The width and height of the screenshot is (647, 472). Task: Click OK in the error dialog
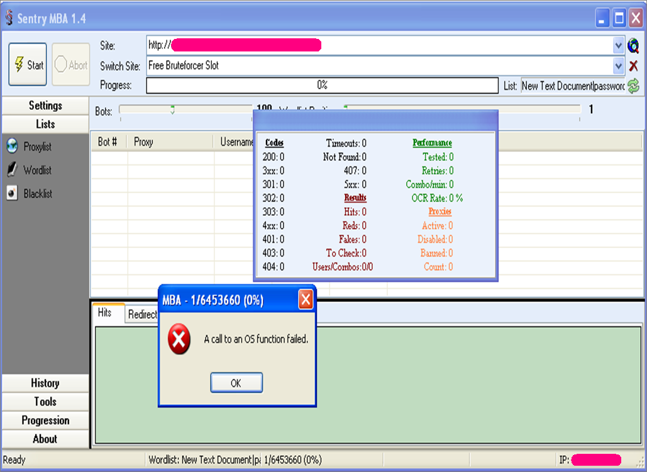point(236,383)
